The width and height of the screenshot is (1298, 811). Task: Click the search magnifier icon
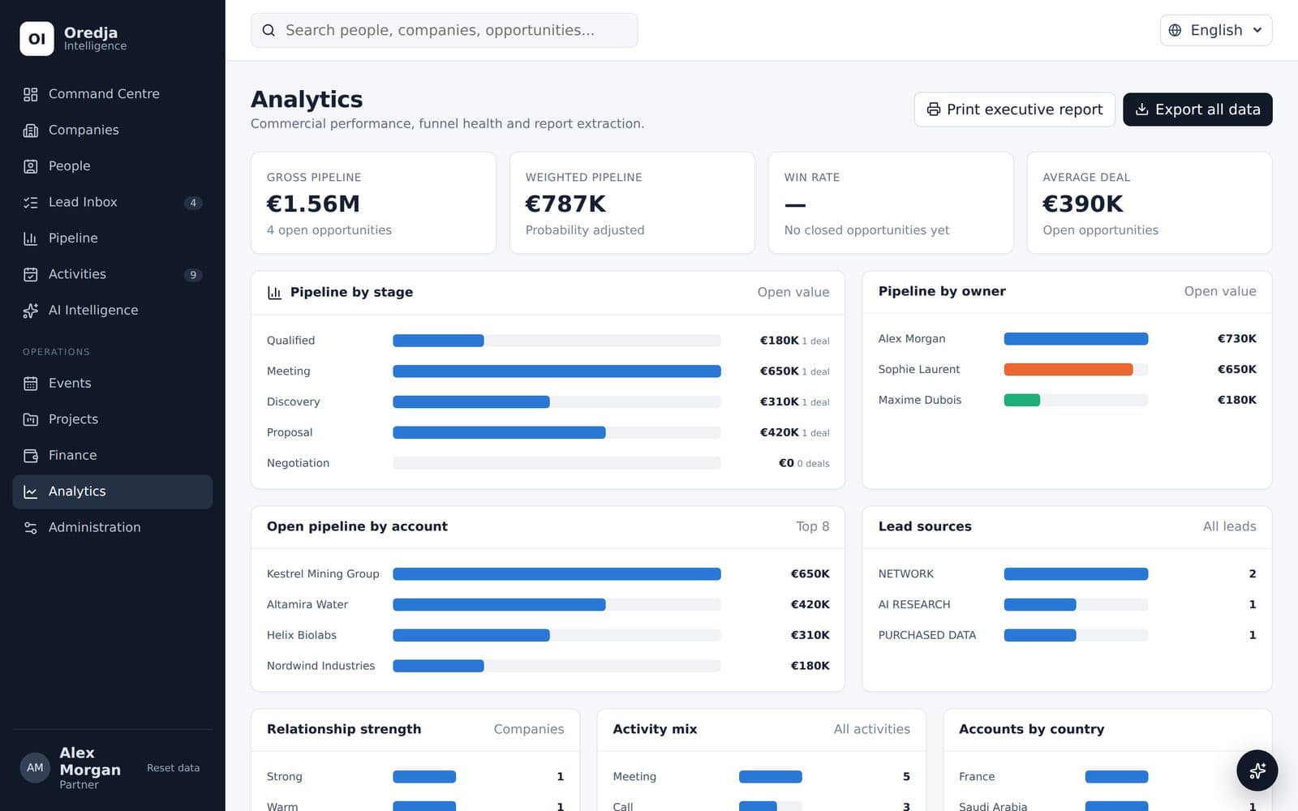tap(269, 30)
